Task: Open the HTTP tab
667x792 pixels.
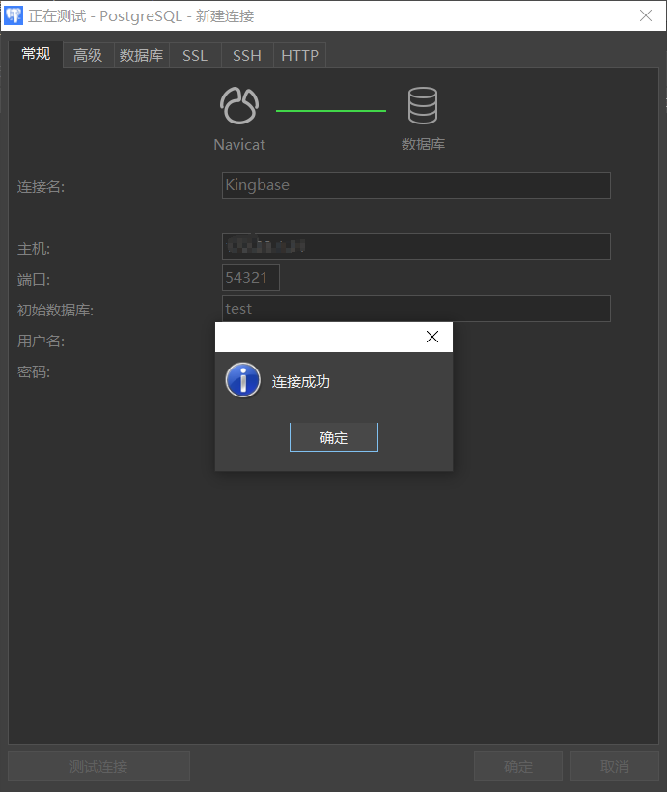Action: click(x=299, y=55)
